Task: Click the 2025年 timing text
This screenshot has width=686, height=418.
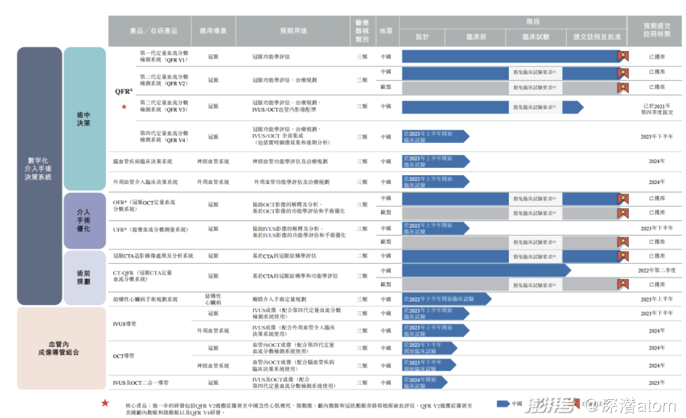Action: pos(657,382)
